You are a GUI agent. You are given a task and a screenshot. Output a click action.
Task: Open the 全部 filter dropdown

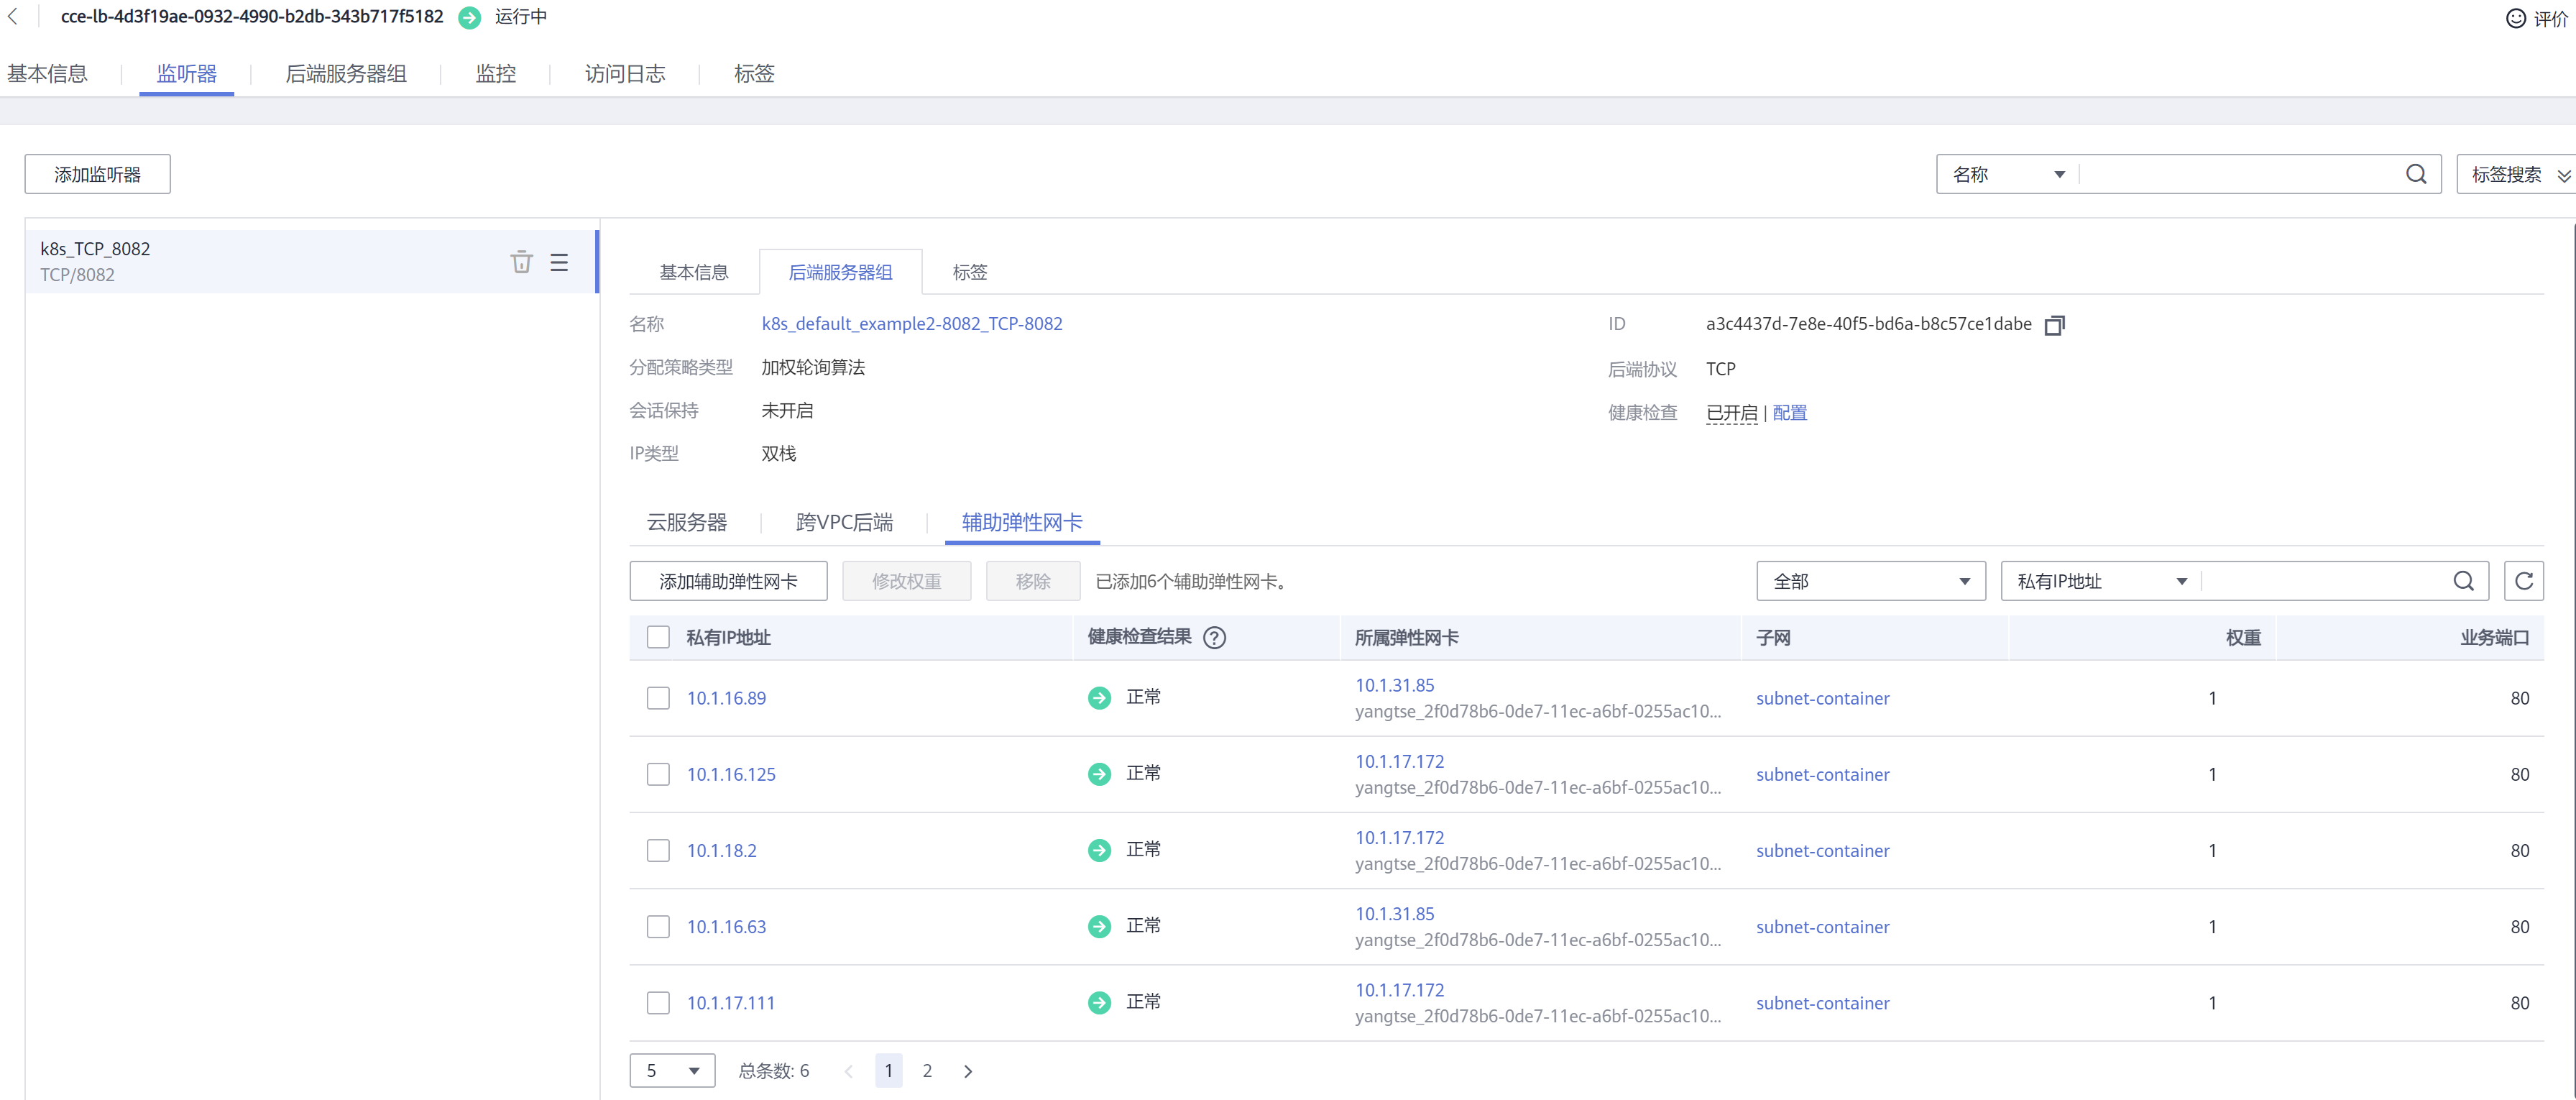click(x=1870, y=581)
